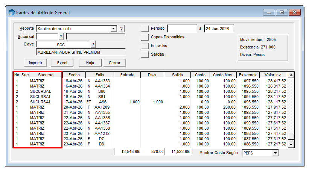This screenshot has width=309, height=171.
Task: Click the No. Suc column header
Action: (21, 75)
